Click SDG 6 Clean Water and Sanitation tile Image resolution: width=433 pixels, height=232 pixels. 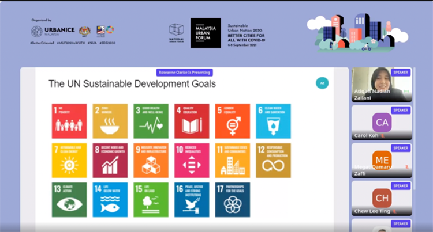[x=274, y=121]
